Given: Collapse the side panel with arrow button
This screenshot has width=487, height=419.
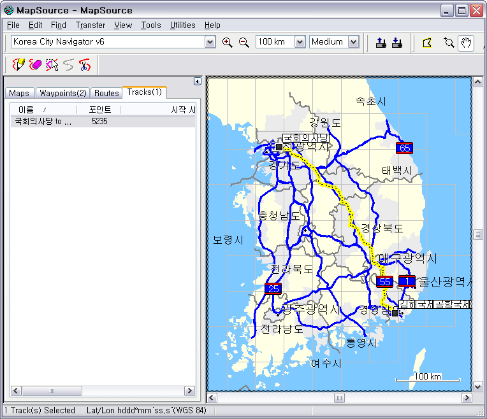Looking at the screenshot, I should click(x=198, y=82).
